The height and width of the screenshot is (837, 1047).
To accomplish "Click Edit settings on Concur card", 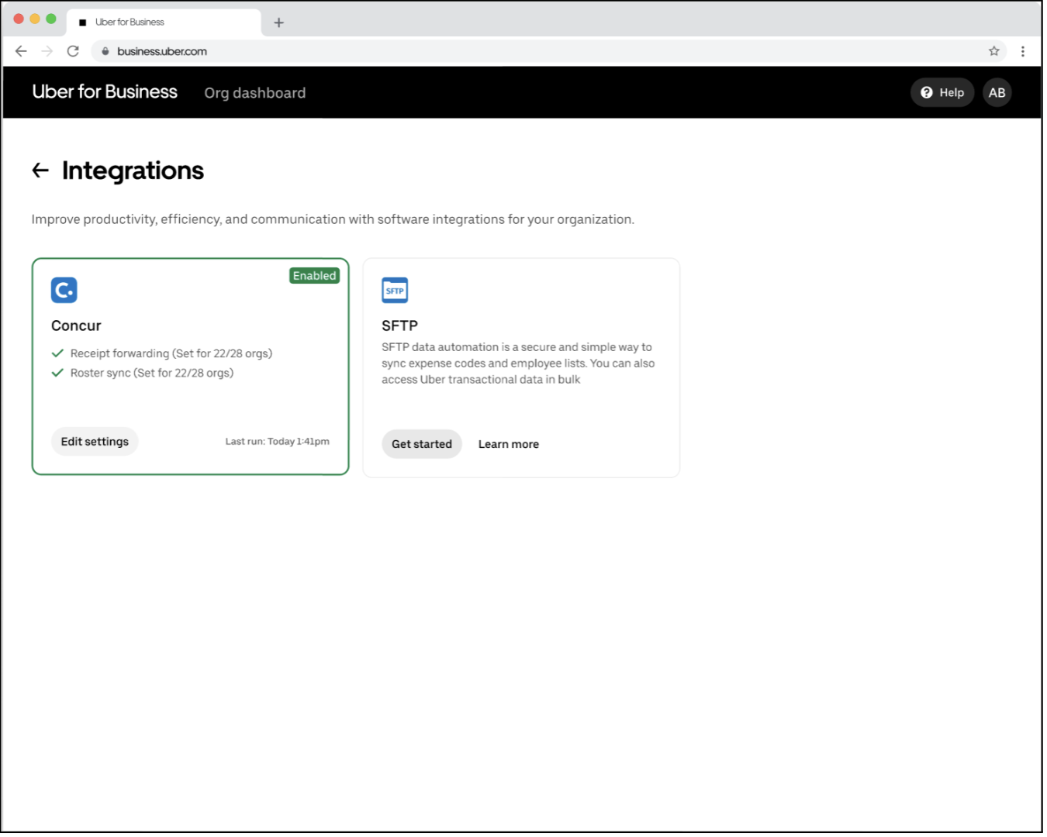I will point(95,442).
